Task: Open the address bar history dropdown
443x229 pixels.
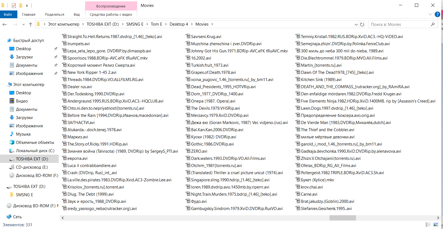Action: coord(356,25)
